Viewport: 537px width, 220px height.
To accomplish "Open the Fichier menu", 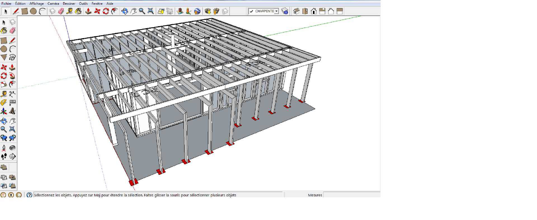I will [6, 4].
